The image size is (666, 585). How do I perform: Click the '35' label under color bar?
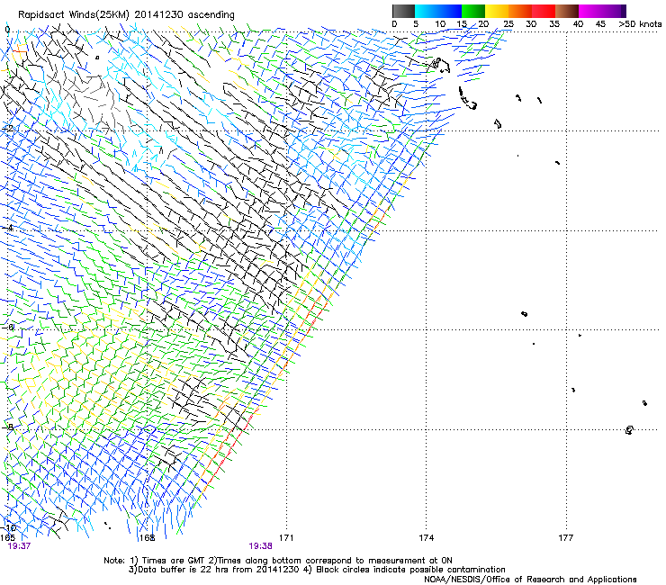(x=554, y=24)
